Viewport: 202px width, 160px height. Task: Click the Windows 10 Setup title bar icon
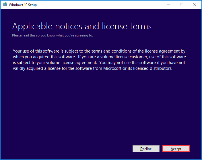[x=5, y=4]
